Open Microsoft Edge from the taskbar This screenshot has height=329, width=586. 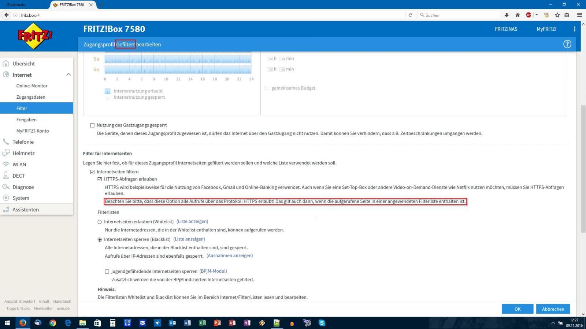[x=68, y=323]
